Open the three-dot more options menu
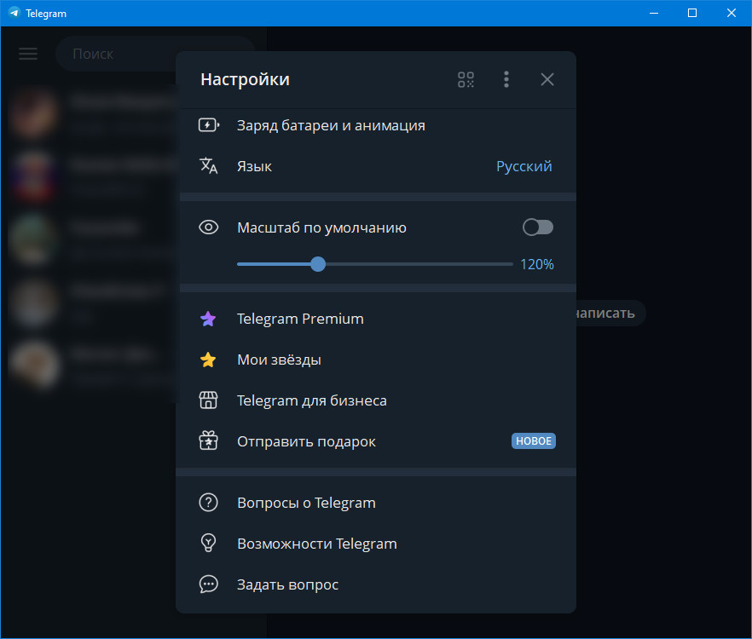This screenshot has width=752, height=639. [506, 79]
